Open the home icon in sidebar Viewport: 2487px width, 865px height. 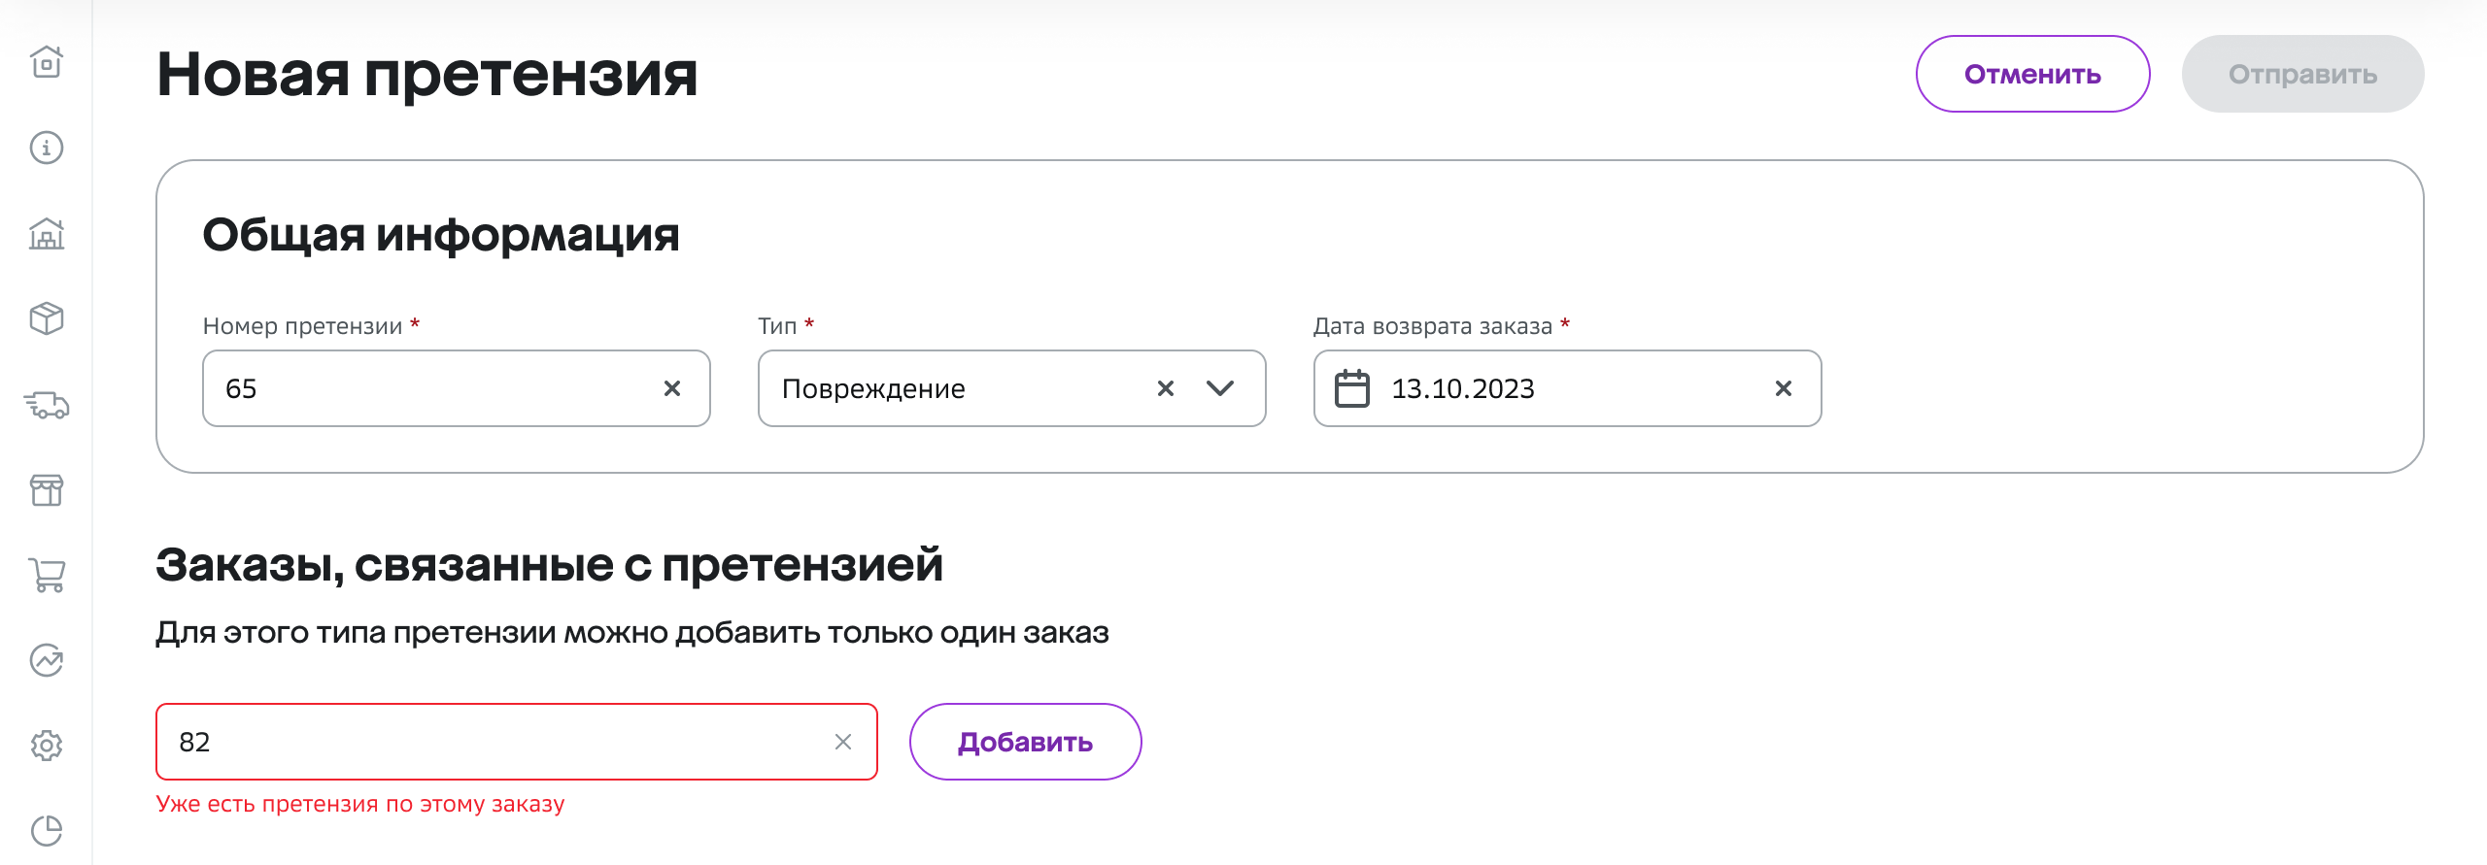[x=47, y=62]
